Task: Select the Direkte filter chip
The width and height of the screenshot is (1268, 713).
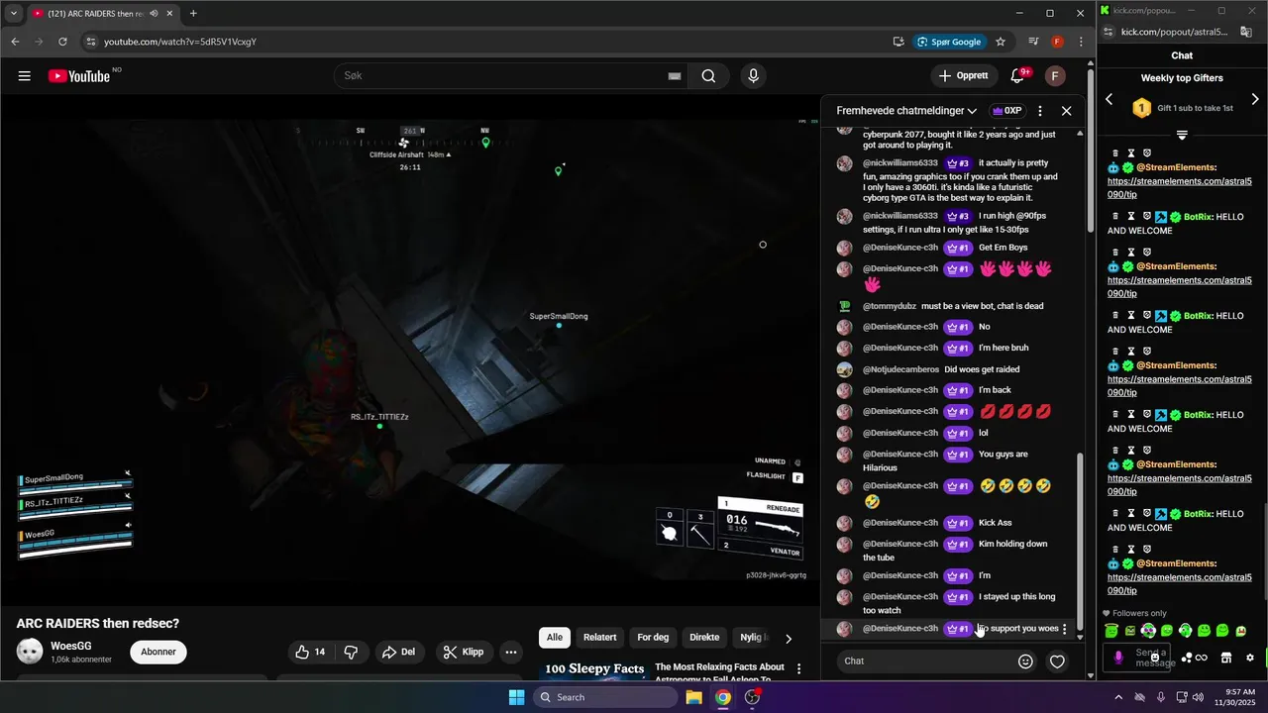Action: 704,638
